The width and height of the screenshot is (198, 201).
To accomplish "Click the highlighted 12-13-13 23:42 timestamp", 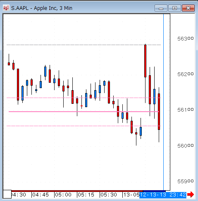I will tap(163, 195).
